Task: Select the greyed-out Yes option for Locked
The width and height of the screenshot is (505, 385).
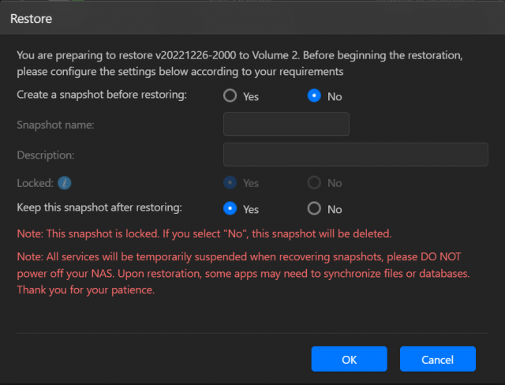Action: coord(230,183)
